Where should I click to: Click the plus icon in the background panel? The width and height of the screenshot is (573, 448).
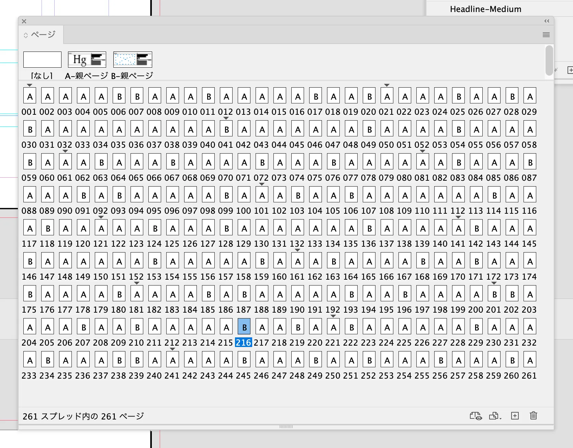570,70
